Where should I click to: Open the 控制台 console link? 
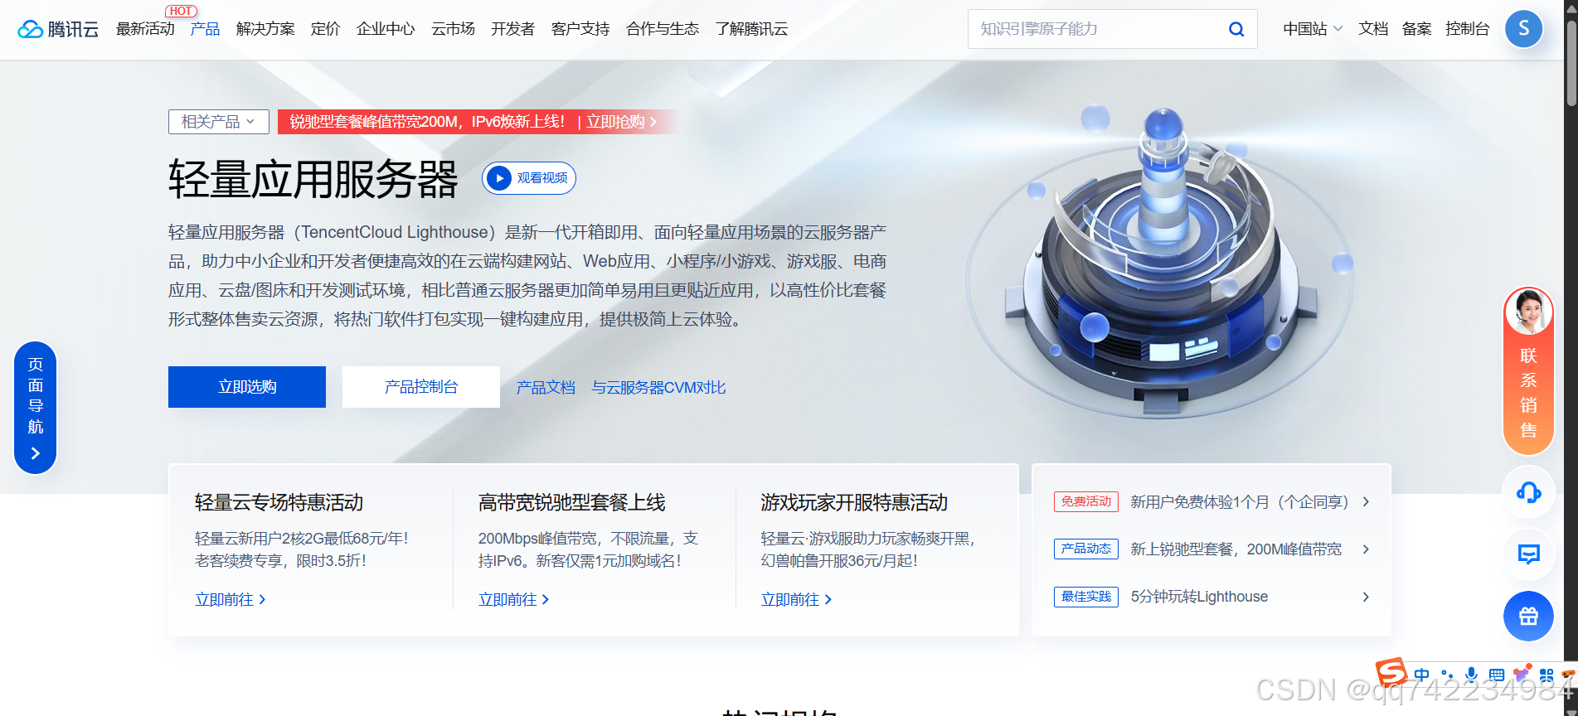click(x=1467, y=29)
